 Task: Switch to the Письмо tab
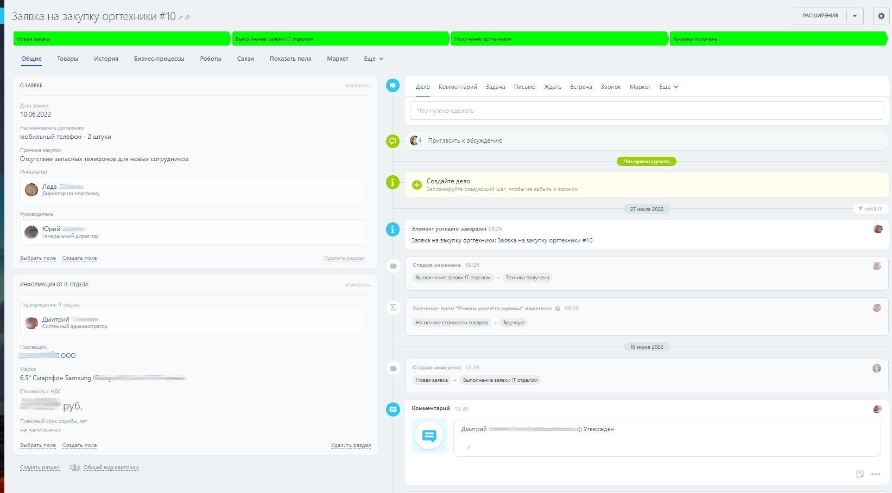pyautogui.click(x=524, y=87)
